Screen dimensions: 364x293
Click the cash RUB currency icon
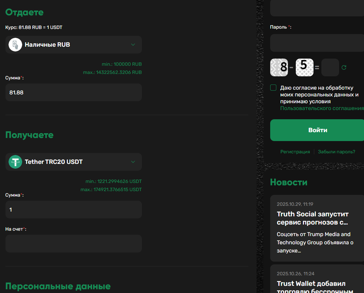[x=15, y=45]
